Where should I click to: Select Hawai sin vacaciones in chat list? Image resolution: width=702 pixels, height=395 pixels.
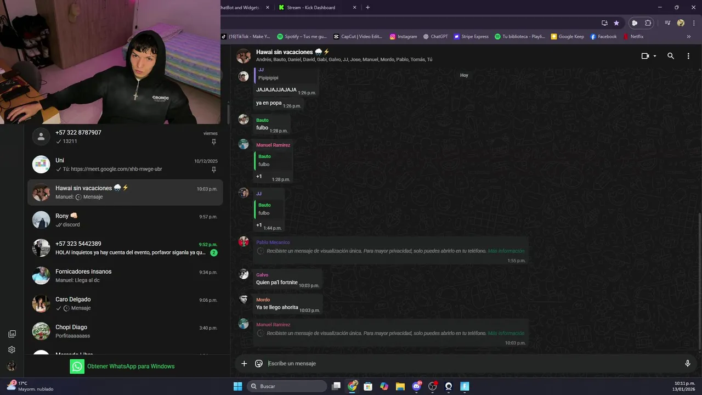pyautogui.click(x=125, y=192)
